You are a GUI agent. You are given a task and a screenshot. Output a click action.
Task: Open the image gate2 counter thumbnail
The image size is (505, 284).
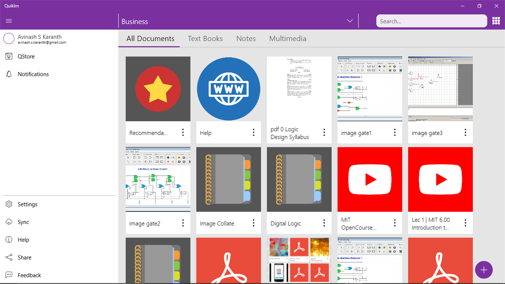tap(158, 180)
